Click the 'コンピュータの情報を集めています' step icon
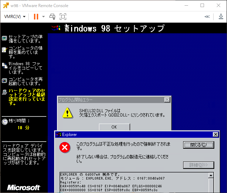The image size is (227, 193). [x=4, y=50]
